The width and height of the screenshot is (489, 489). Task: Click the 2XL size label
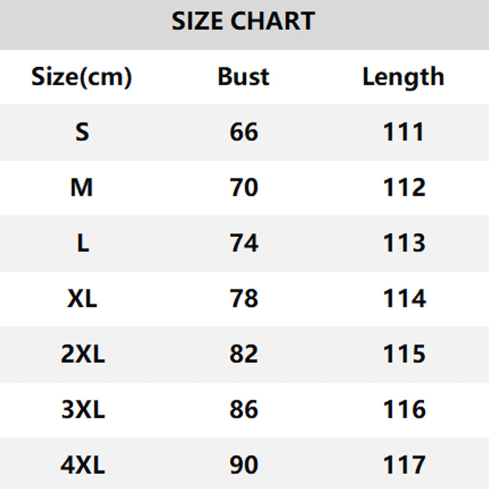tap(83, 355)
